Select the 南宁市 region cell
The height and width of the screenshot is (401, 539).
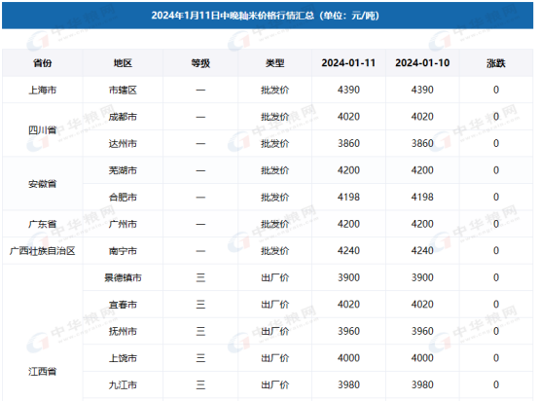[123, 251]
